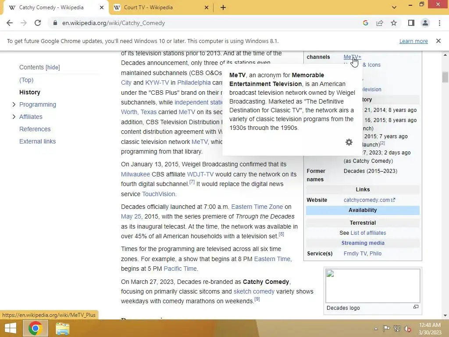This screenshot has height=337, width=449.
Task: Reload the current Wikipedia page
Action: [38, 23]
